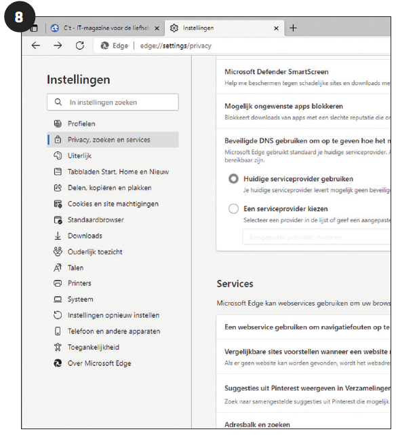Click the Systeem laptop icon
Viewport: 396px width, 436px height.
tap(58, 299)
